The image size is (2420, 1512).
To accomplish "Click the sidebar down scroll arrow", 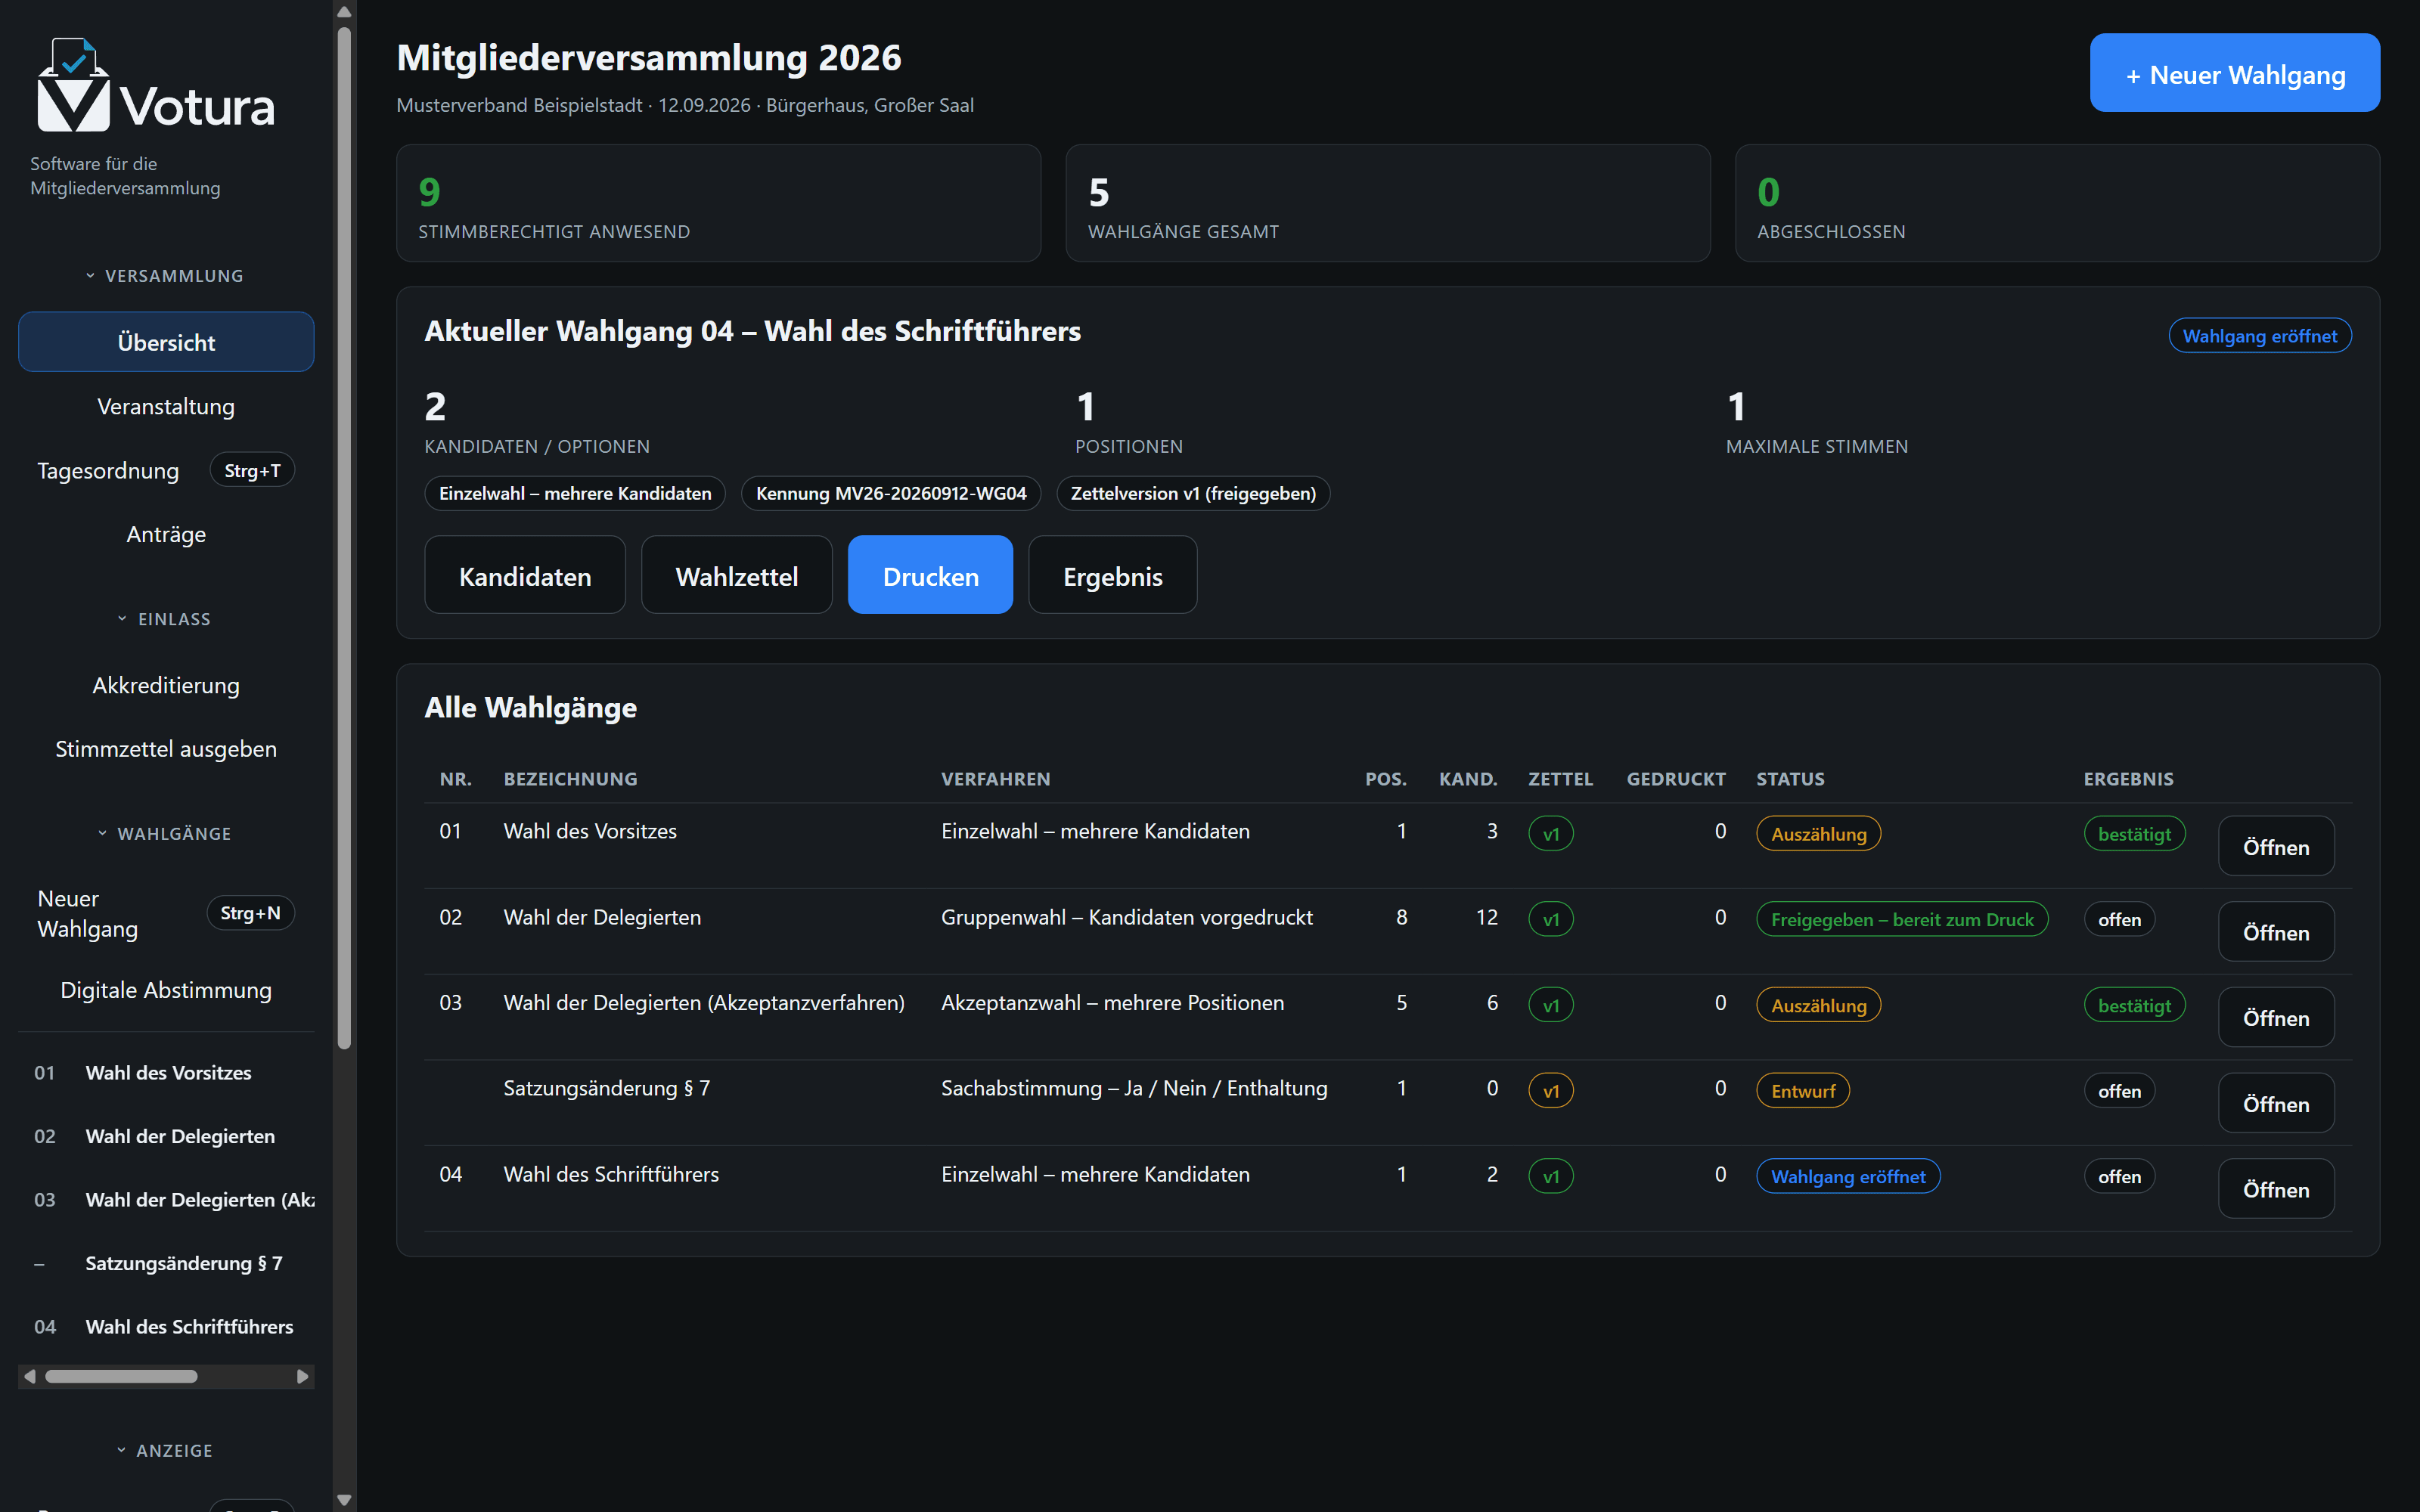I will 344,1500.
